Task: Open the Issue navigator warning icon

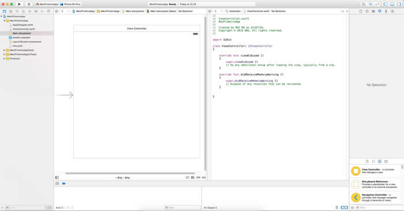Action: pos(23,12)
